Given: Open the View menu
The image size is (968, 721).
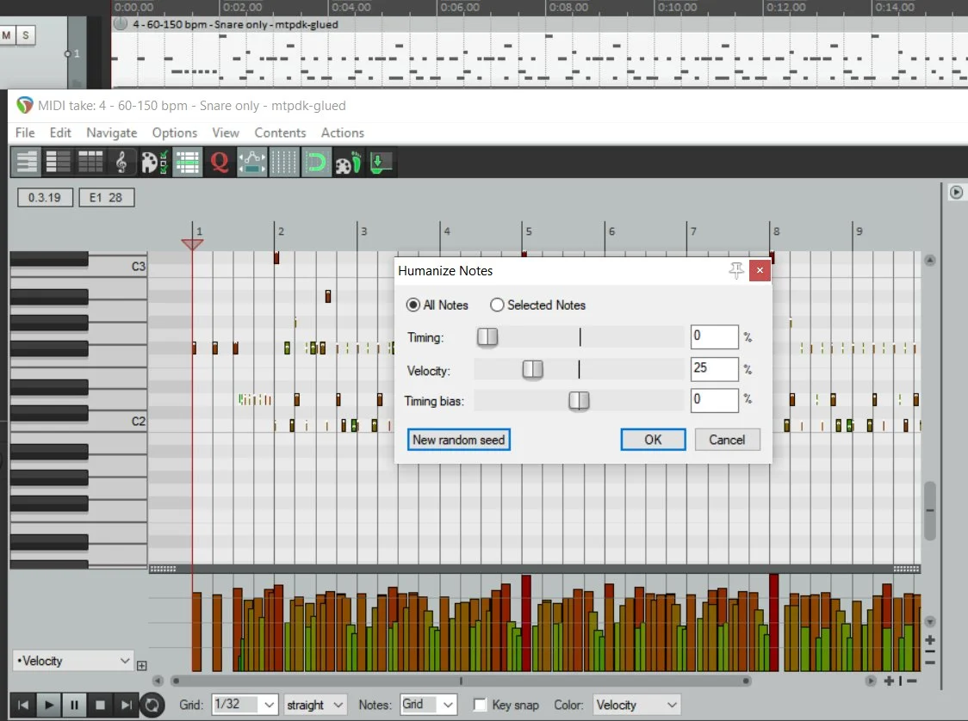Looking at the screenshot, I should (x=226, y=132).
